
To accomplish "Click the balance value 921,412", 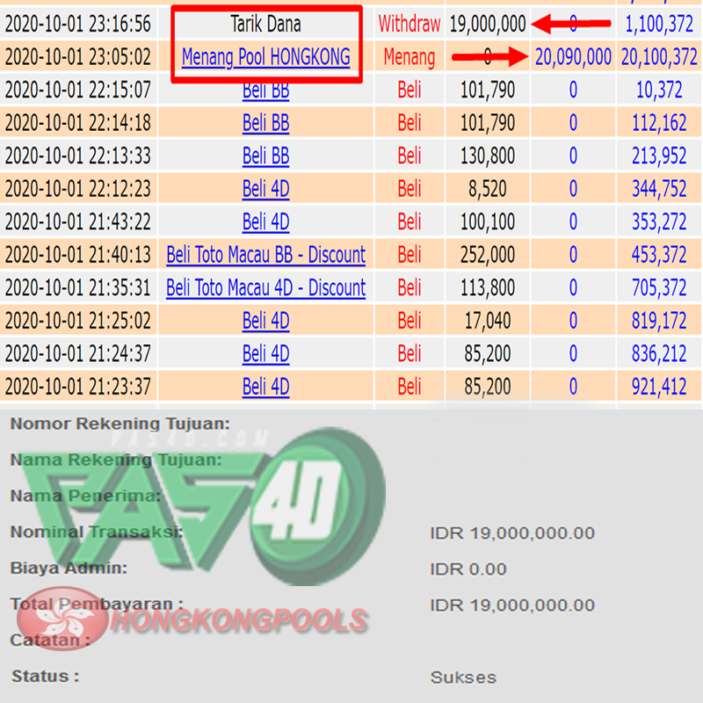I will click(x=659, y=387).
